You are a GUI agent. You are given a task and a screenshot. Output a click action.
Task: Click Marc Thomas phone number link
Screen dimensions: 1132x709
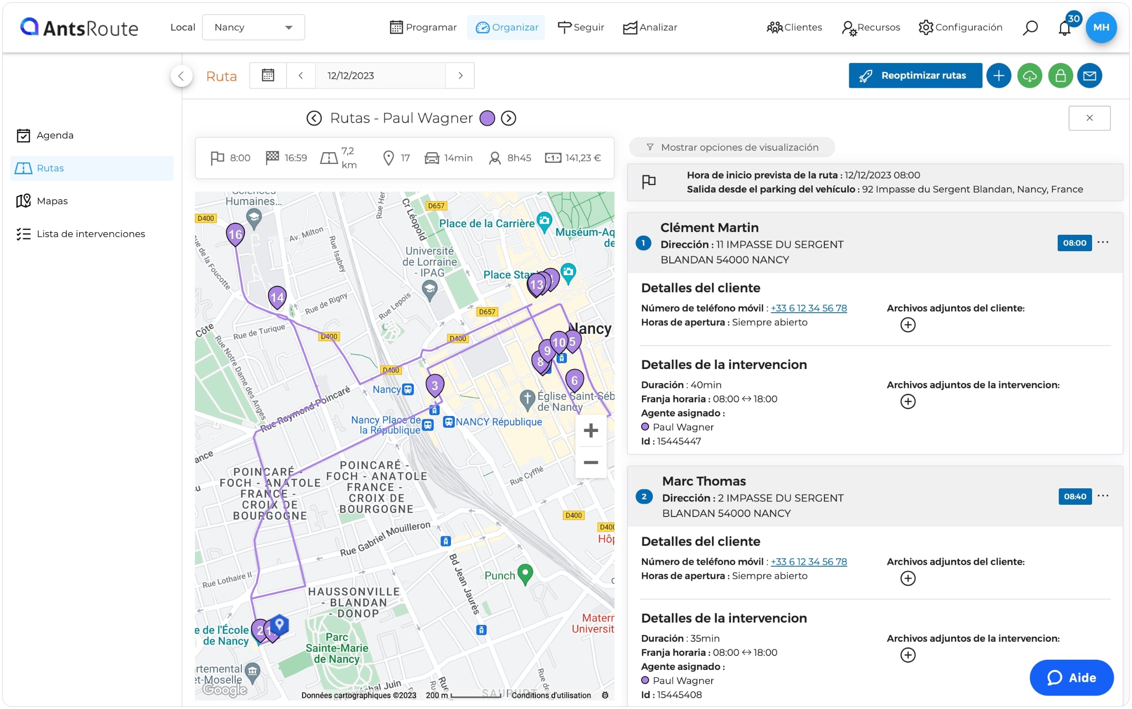809,562
